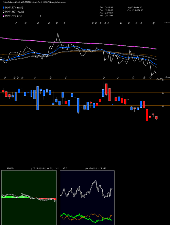
Task: Select the 'DOW ST: 40.52' legend text
Action: tap(14, 8)
